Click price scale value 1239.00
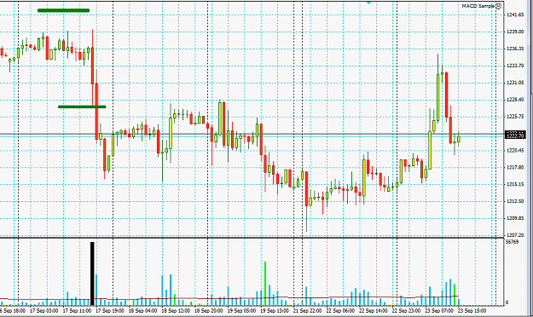Viewport: 533px width, 317px height. point(515,32)
